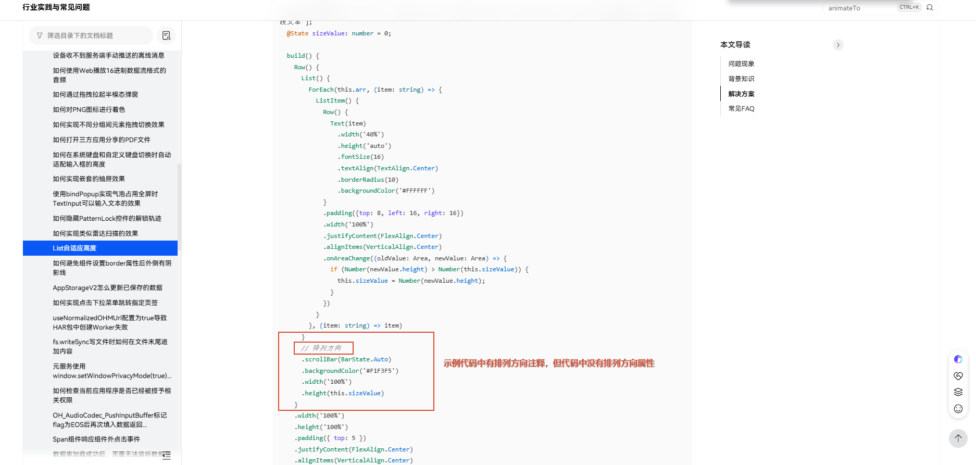The image size is (976, 465).
Task: Jump to 常见FAQ section
Action: [741, 108]
